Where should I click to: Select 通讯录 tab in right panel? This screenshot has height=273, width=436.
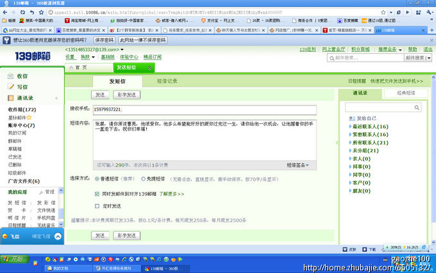coord(360,93)
